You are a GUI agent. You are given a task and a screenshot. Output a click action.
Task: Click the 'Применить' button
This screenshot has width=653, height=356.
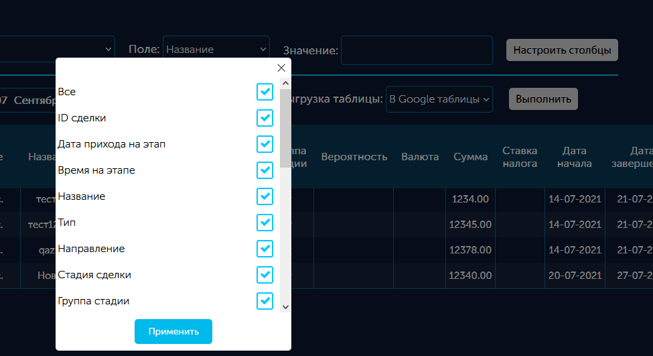click(x=173, y=331)
